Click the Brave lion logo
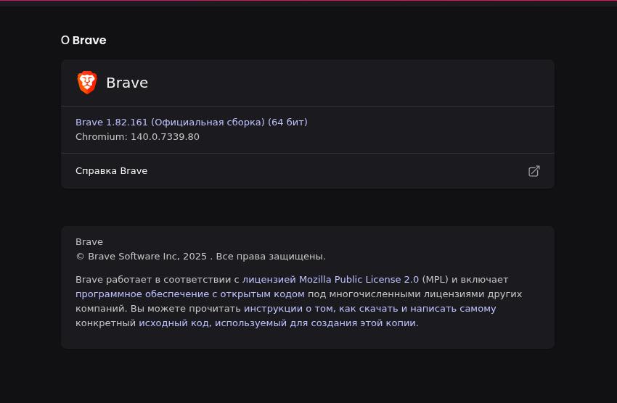This screenshot has height=403, width=617. pos(87,83)
